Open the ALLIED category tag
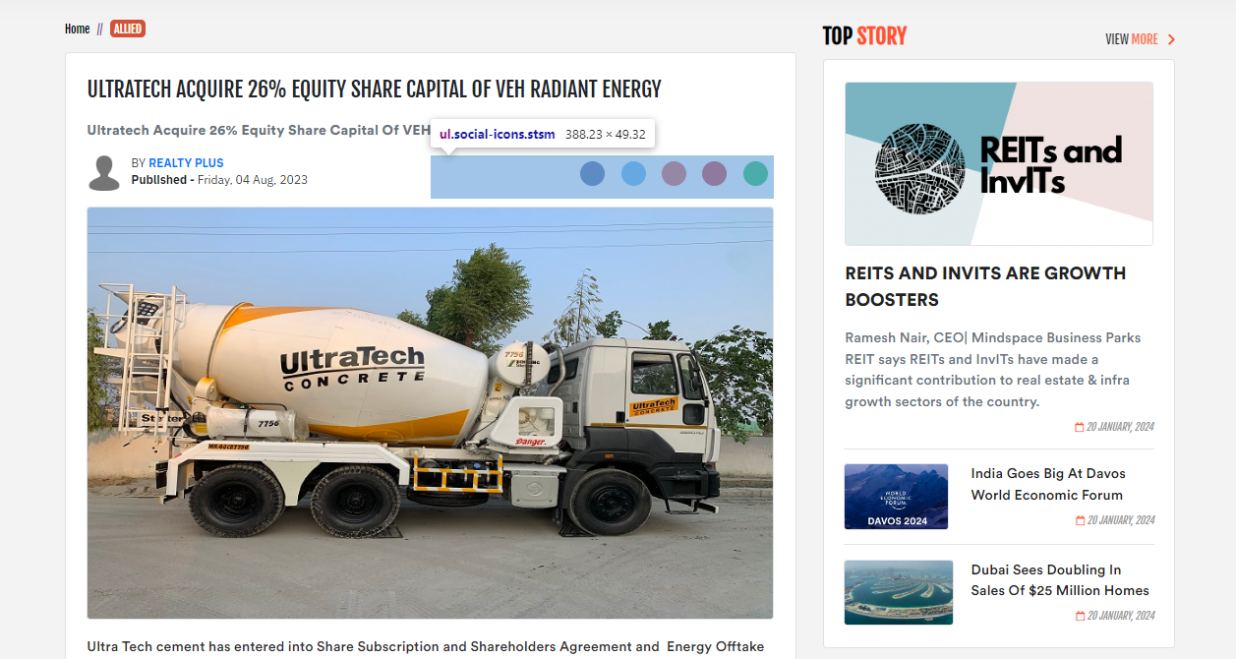 [x=128, y=29]
